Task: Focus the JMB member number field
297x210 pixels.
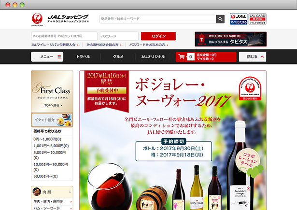Action: [x=64, y=36]
